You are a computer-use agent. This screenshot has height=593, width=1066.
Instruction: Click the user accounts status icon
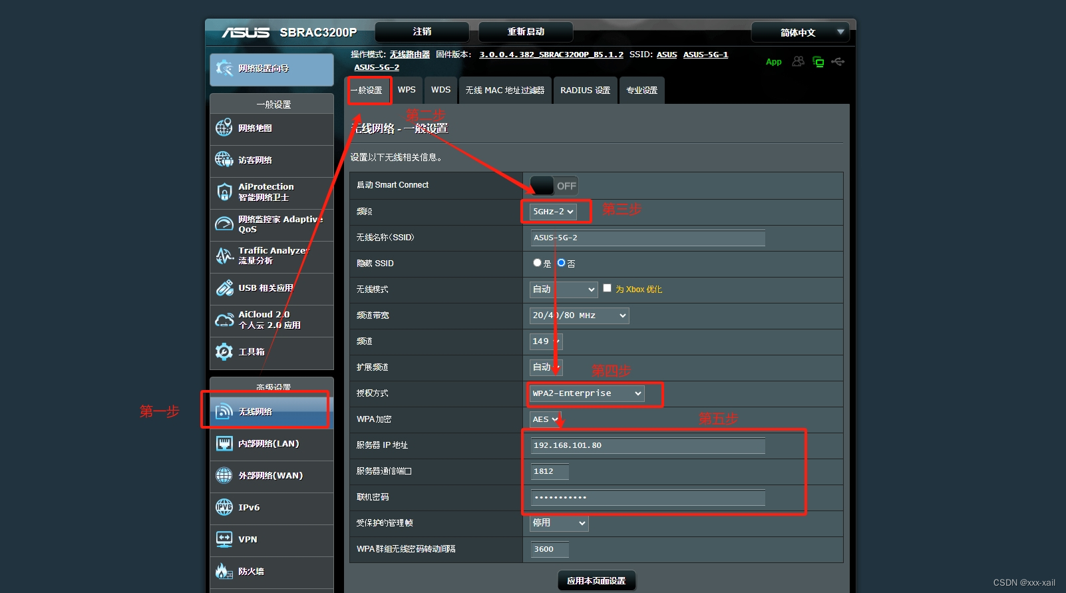pyautogui.click(x=799, y=61)
